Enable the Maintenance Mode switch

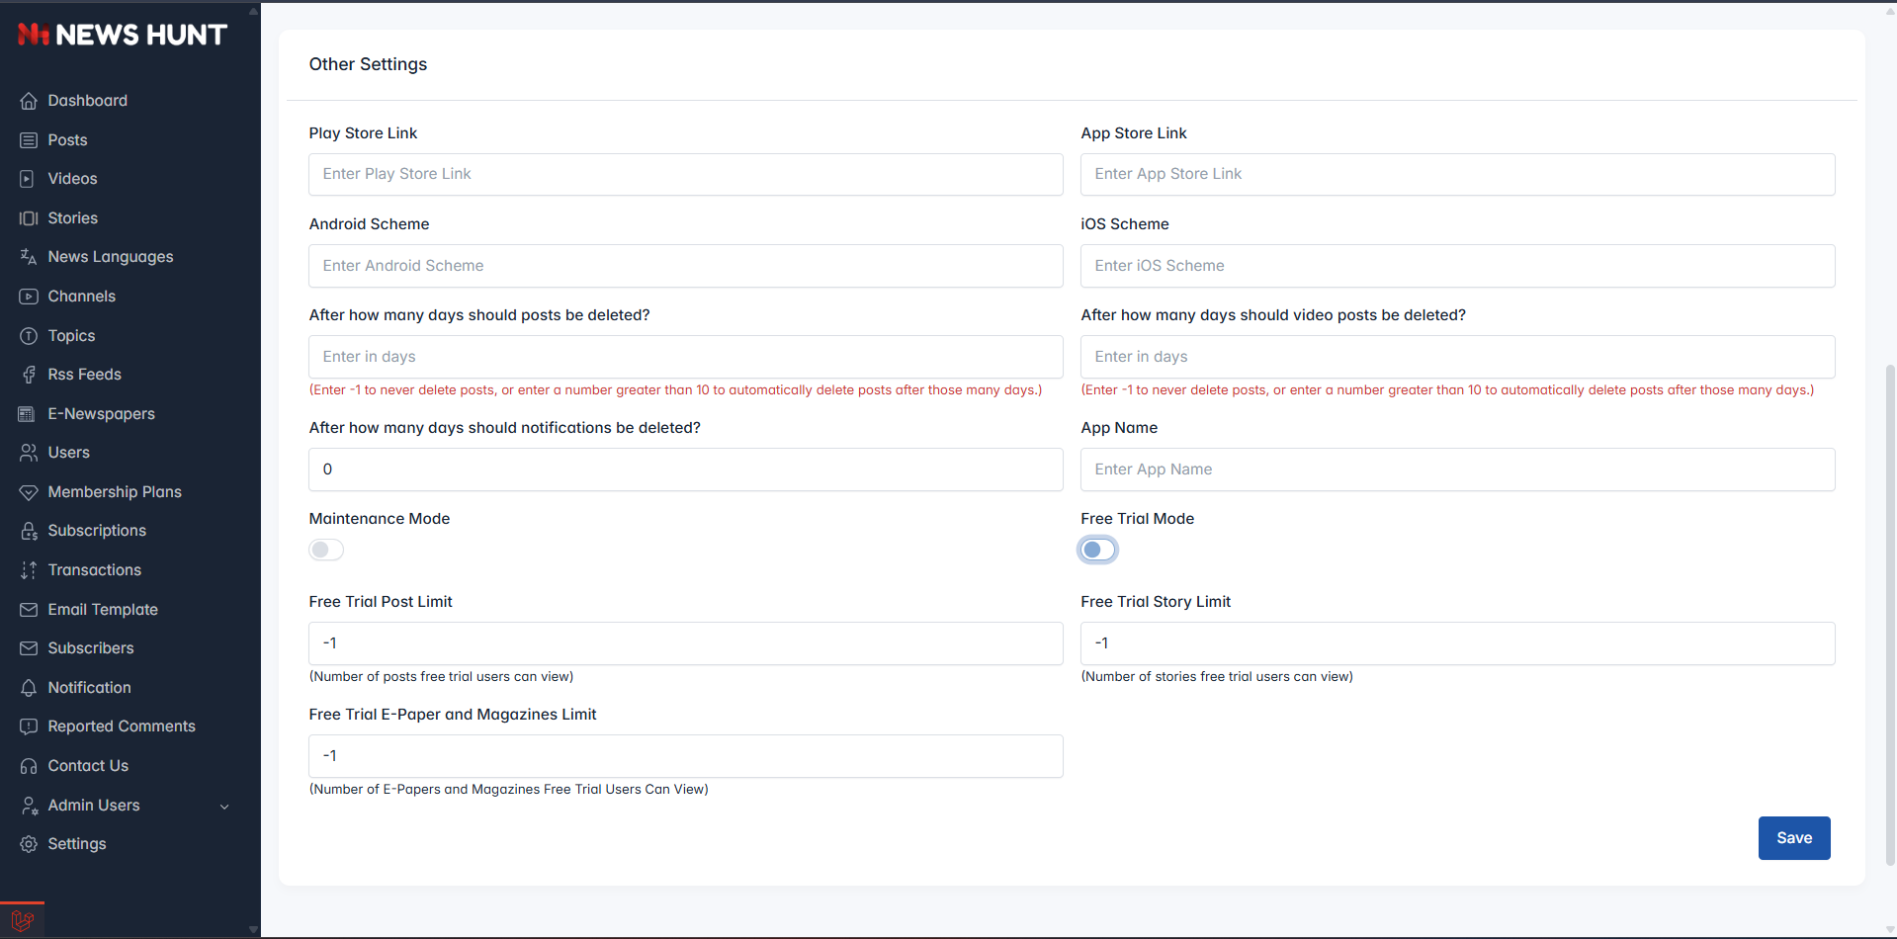click(326, 550)
